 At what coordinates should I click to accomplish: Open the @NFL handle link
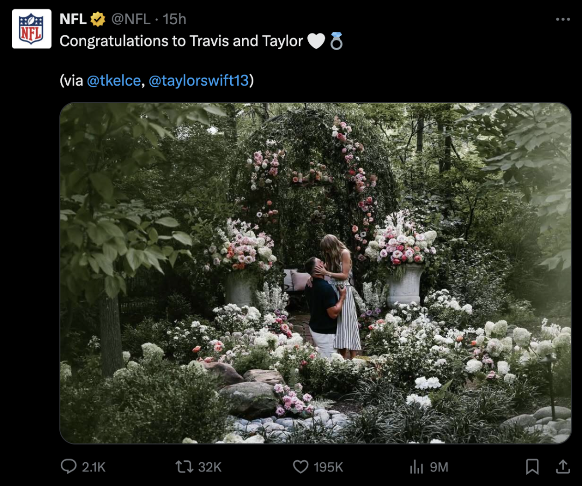[131, 19]
